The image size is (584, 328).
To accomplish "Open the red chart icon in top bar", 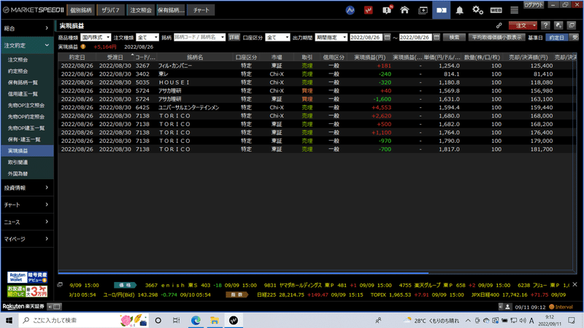I will point(368,10).
